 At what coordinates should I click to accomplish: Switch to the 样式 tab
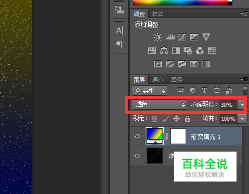pos(158,14)
